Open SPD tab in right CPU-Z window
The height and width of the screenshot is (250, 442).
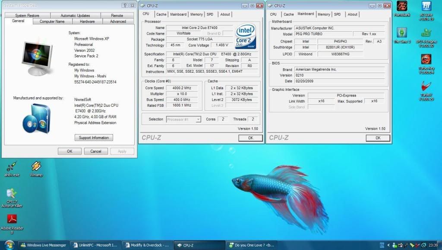coord(337,14)
